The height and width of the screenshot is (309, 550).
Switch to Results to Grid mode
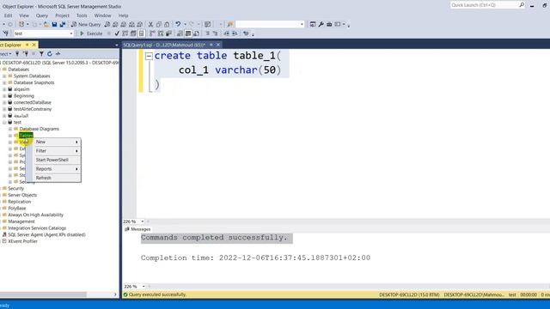[188, 33]
